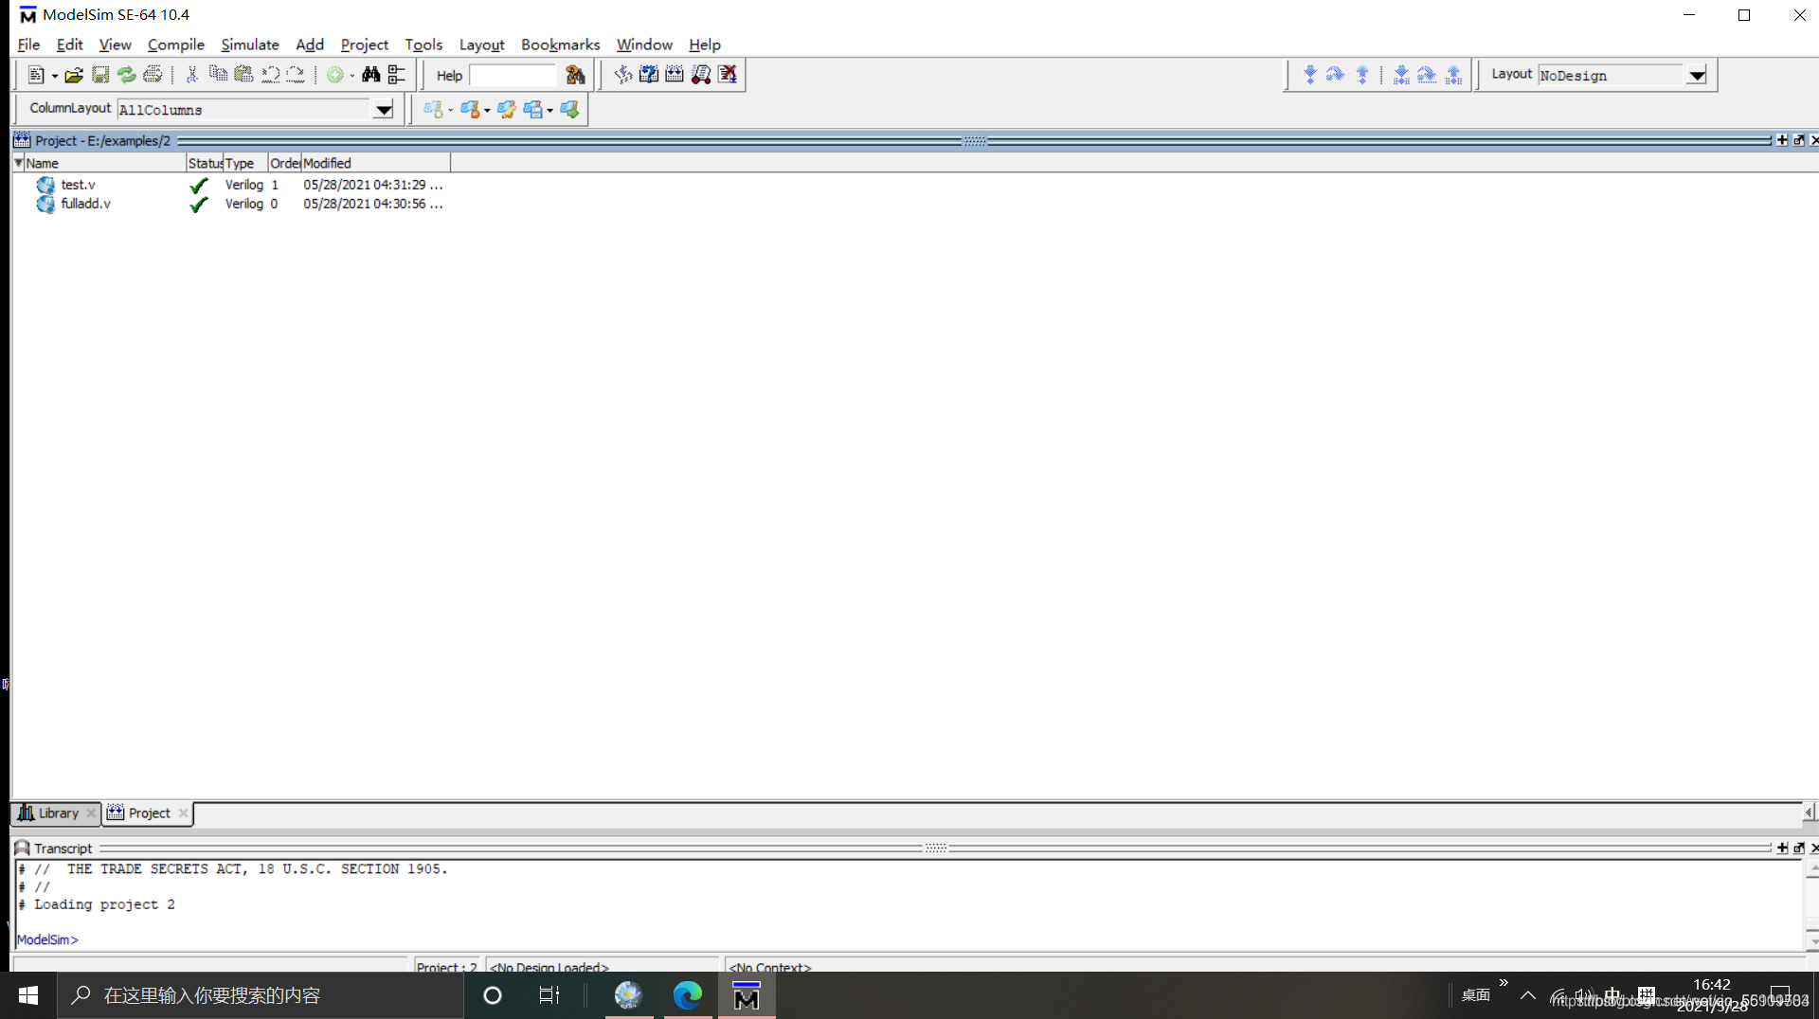Click the Compile Out-of-Date icon with question mark
The height and width of the screenshot is (1019, 1819).
click(x=649, y=75)
